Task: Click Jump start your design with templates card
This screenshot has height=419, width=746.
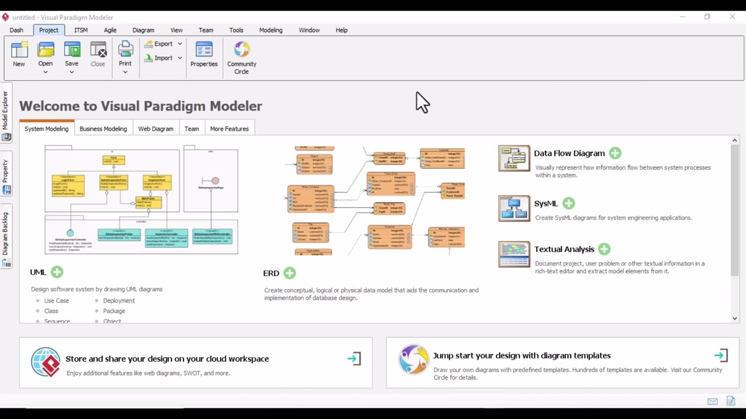Action: point(562,363)
